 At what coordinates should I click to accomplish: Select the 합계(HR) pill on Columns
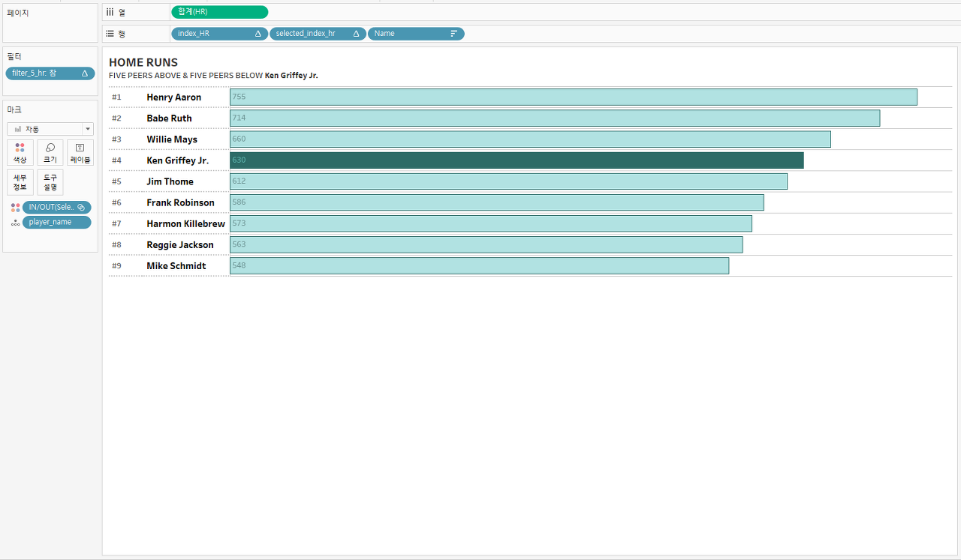click(x=219, y=12)
